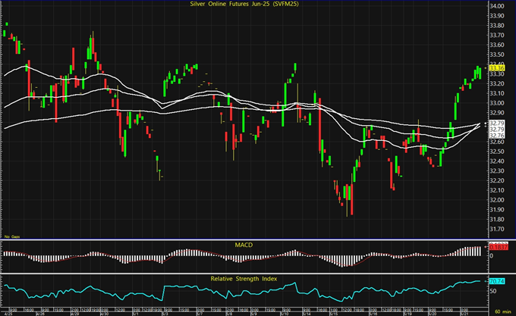Image resolution: width=516 pixels, height=316 pixels.
Task: Click the 32.79 moving average value tag
Action: click(499, 122)
